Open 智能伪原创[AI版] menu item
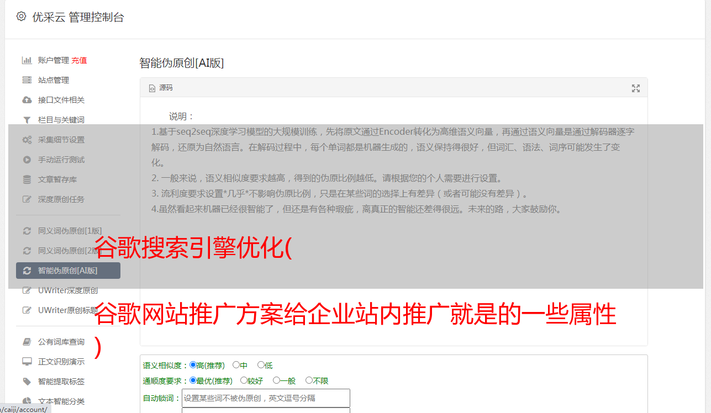 click(68, 271)
